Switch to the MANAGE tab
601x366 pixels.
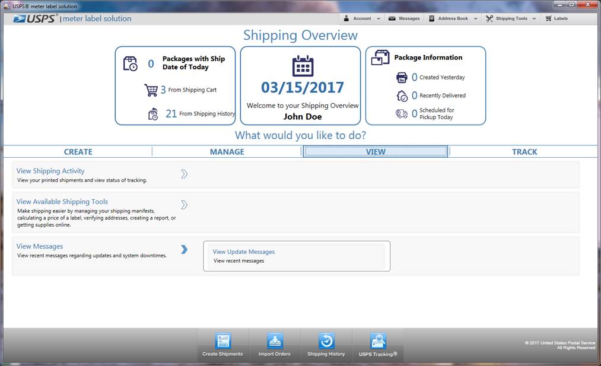coord(227,152)
